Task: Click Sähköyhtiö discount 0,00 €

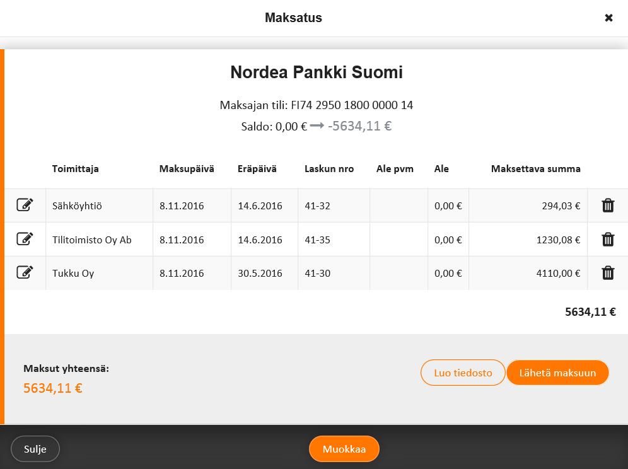Action: pyautogui.click(x=448, y=206)
